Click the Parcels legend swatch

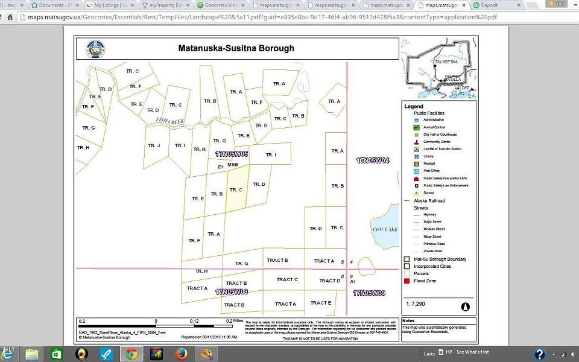tap(407, 274)
